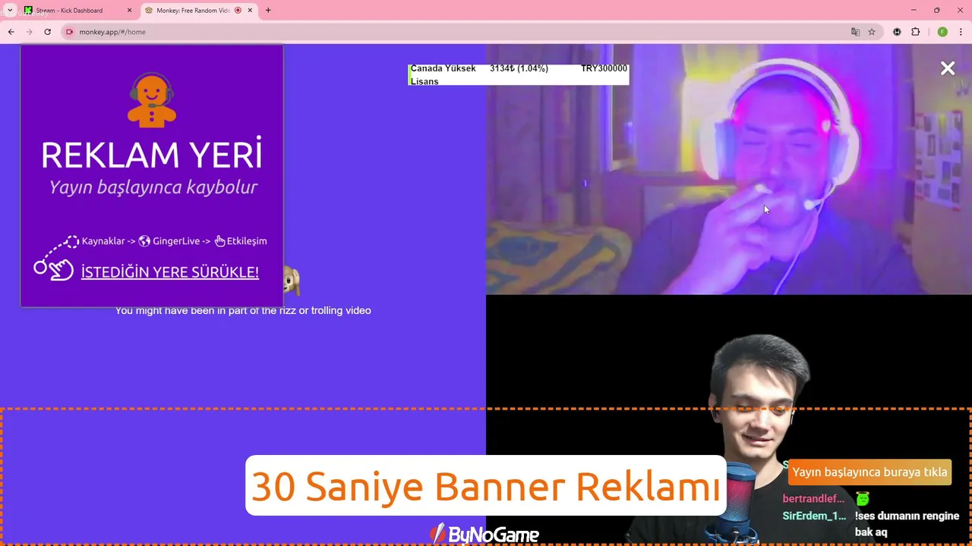Click the SirErdem_1... chat username

pos(814,516)
